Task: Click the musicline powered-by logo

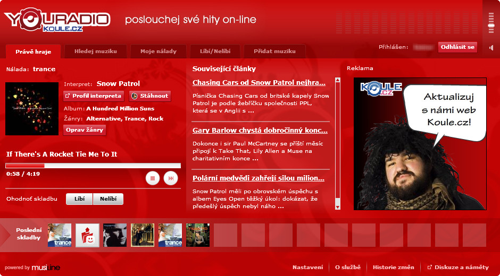Action: tap(46, 268)
